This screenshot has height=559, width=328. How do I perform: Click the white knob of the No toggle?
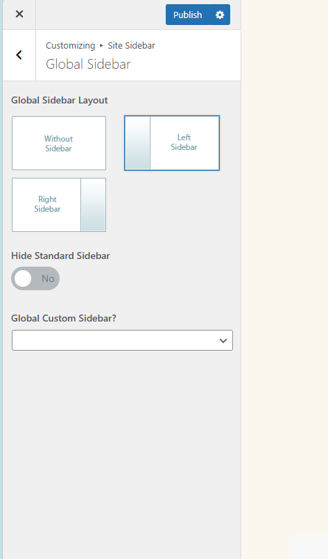coord(23,278)
